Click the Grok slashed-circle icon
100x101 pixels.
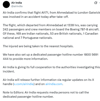pyautogui.click(x=96, y=3)
